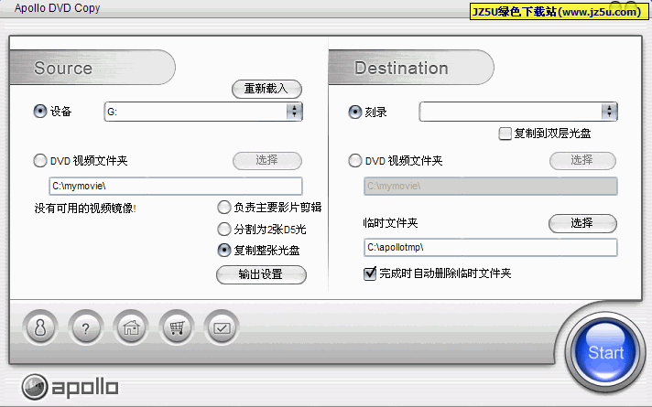Open purchase page via shopping cart icon

(x=177, y=327)
